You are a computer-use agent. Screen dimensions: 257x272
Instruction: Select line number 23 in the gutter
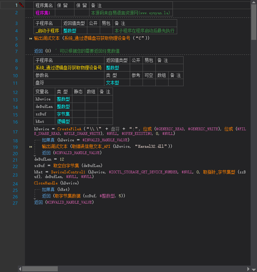[x=15, y=175]
